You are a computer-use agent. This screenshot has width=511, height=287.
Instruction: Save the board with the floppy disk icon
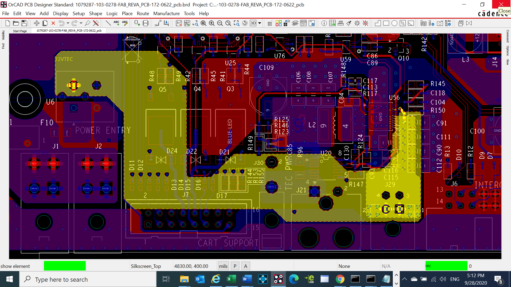click(24, 23)
